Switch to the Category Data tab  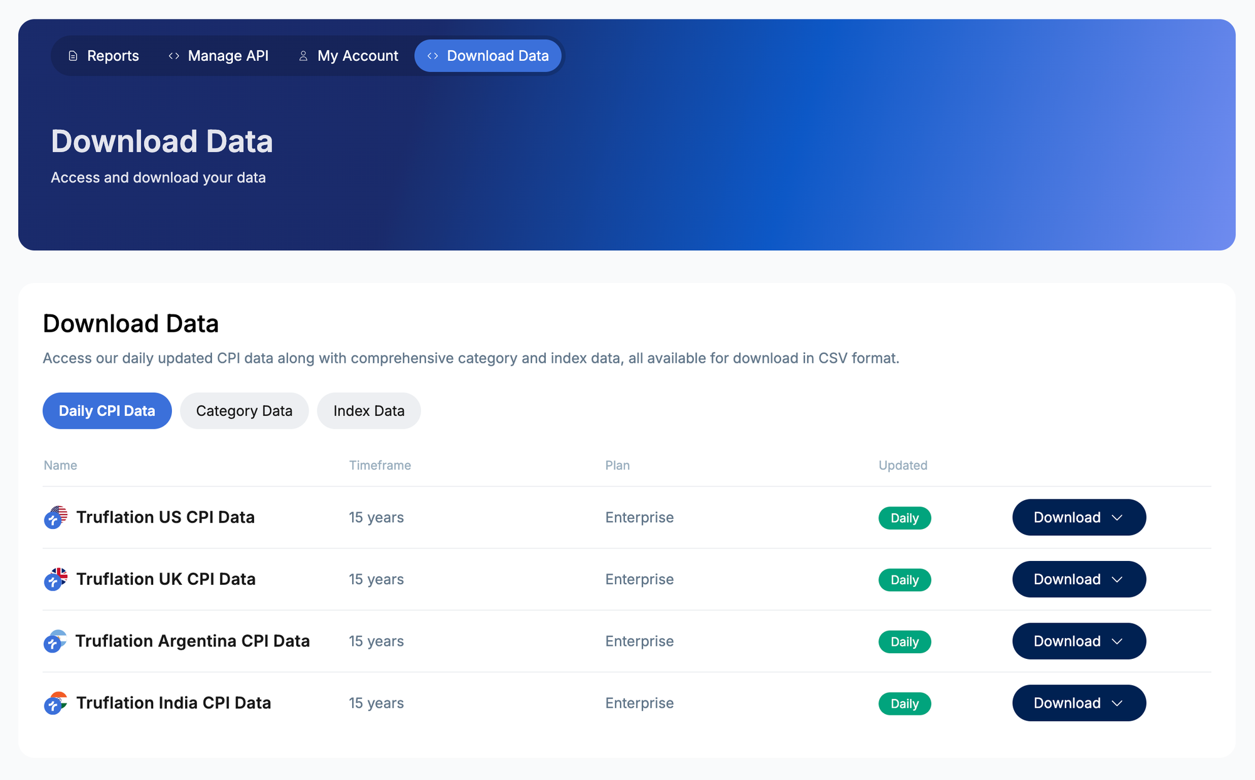pos(244,411)
